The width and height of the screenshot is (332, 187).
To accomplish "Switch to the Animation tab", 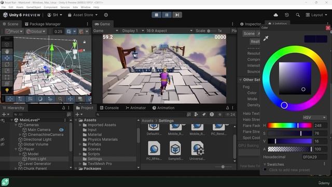I will tap(163, 108).
